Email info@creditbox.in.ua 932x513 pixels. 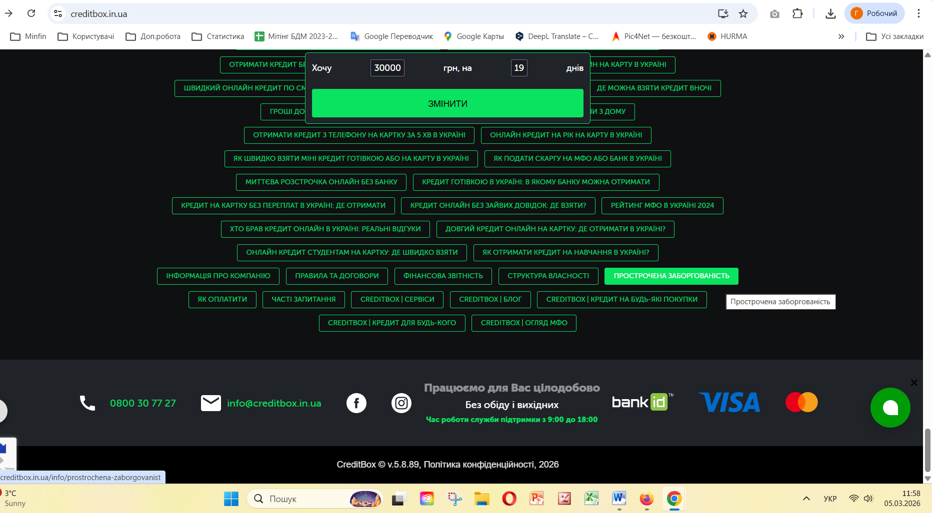coord(274,403)
